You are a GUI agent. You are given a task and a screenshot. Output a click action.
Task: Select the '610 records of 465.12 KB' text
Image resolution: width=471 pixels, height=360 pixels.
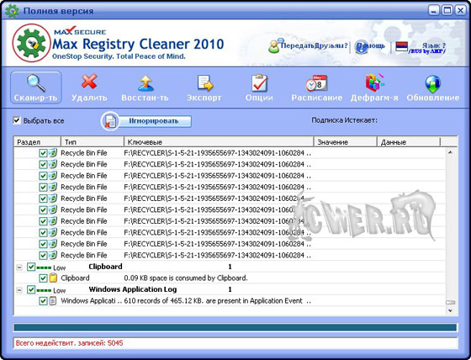pos(164,301)
